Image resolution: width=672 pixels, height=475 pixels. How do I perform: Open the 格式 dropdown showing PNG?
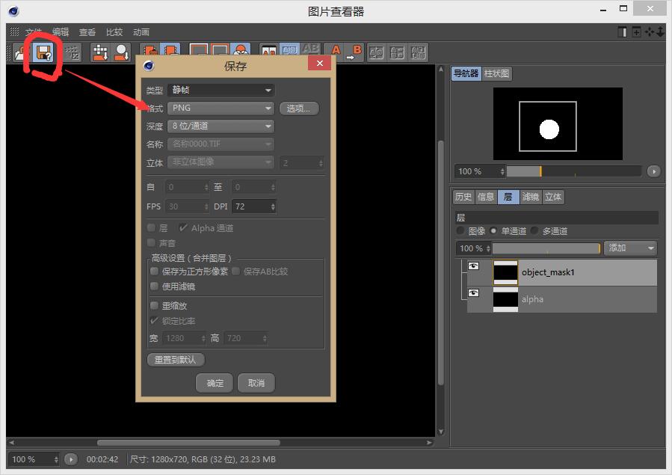(221, 108)
